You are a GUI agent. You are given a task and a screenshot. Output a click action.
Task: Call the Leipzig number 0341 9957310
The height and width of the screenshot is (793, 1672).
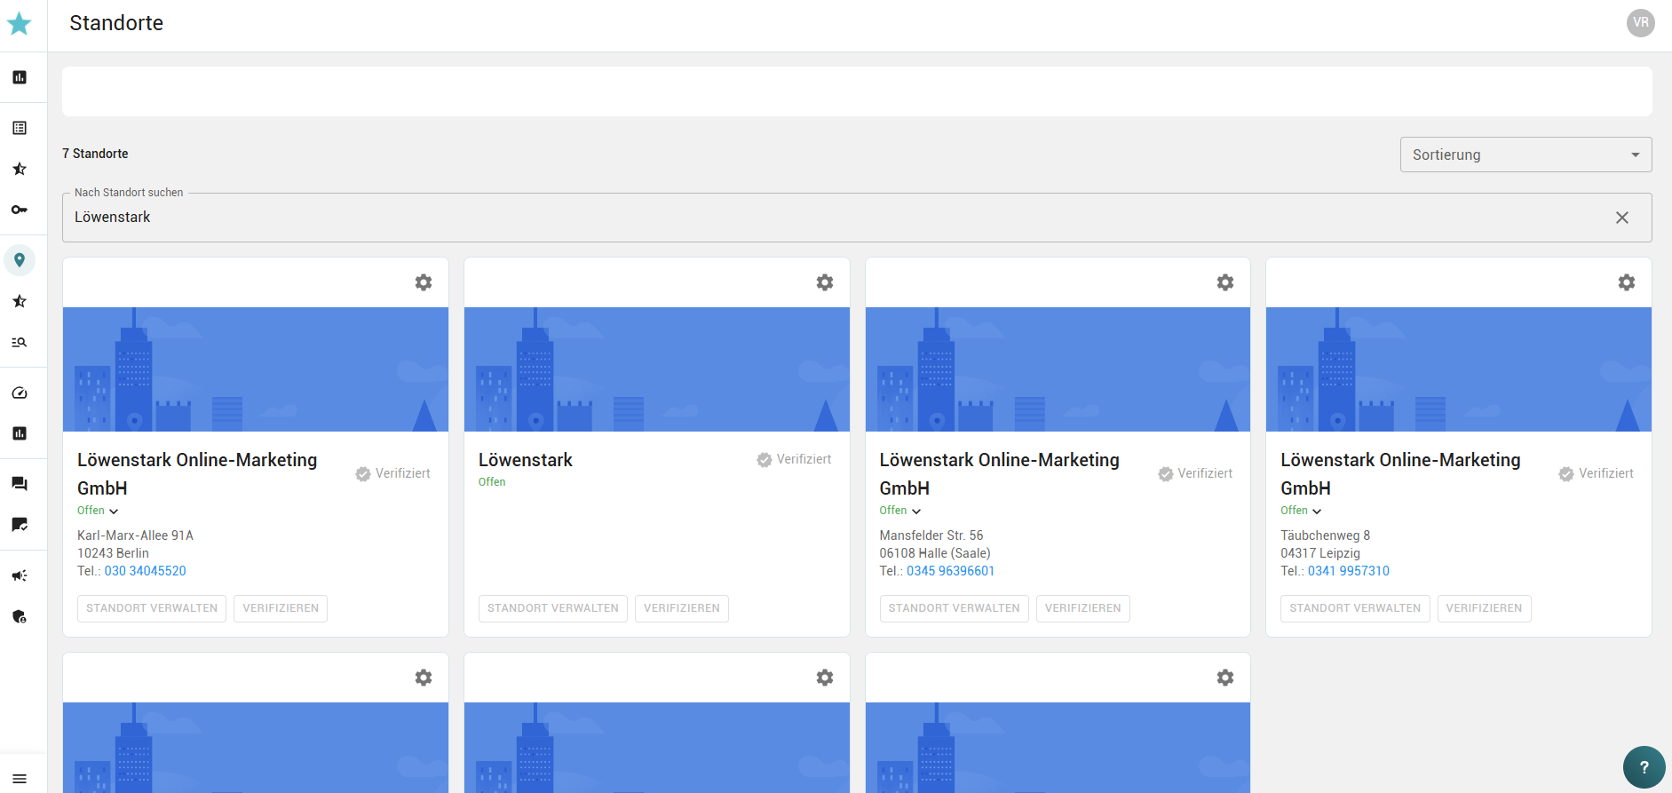click(1349, 571)
